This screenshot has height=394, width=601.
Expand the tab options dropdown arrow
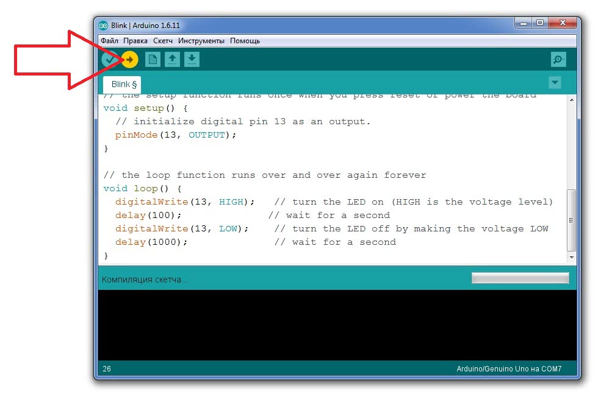555,82
